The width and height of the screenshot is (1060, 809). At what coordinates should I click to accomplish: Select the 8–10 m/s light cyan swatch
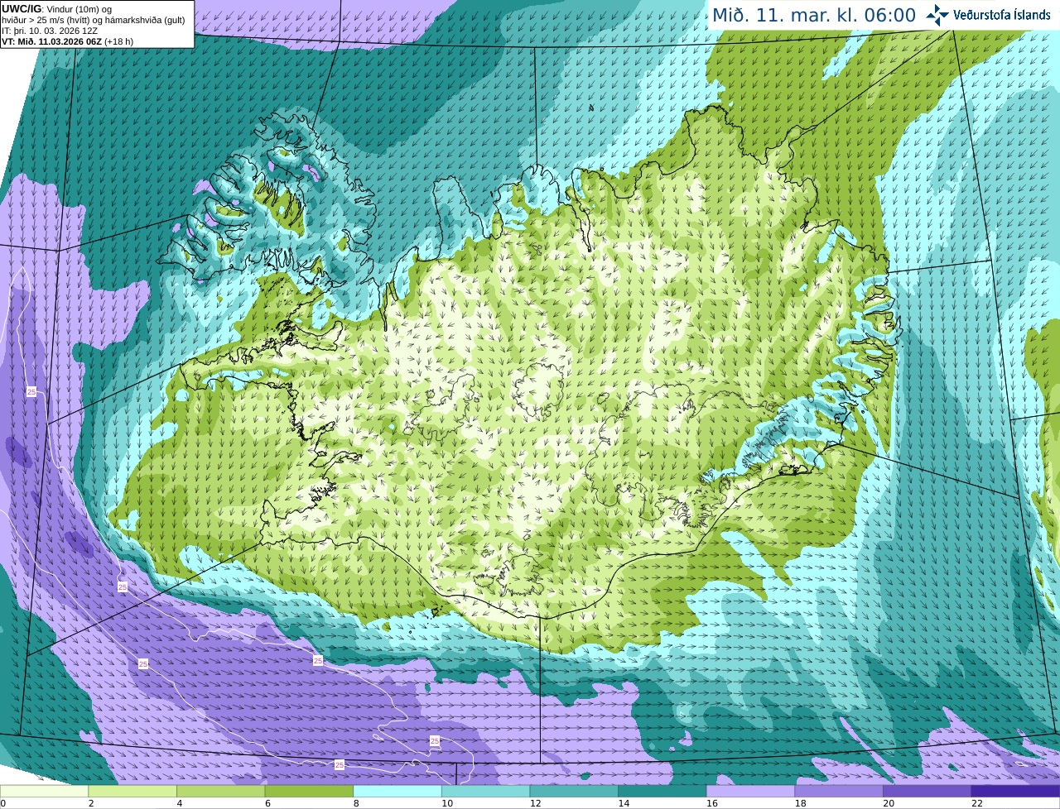(x=397, y=792)
